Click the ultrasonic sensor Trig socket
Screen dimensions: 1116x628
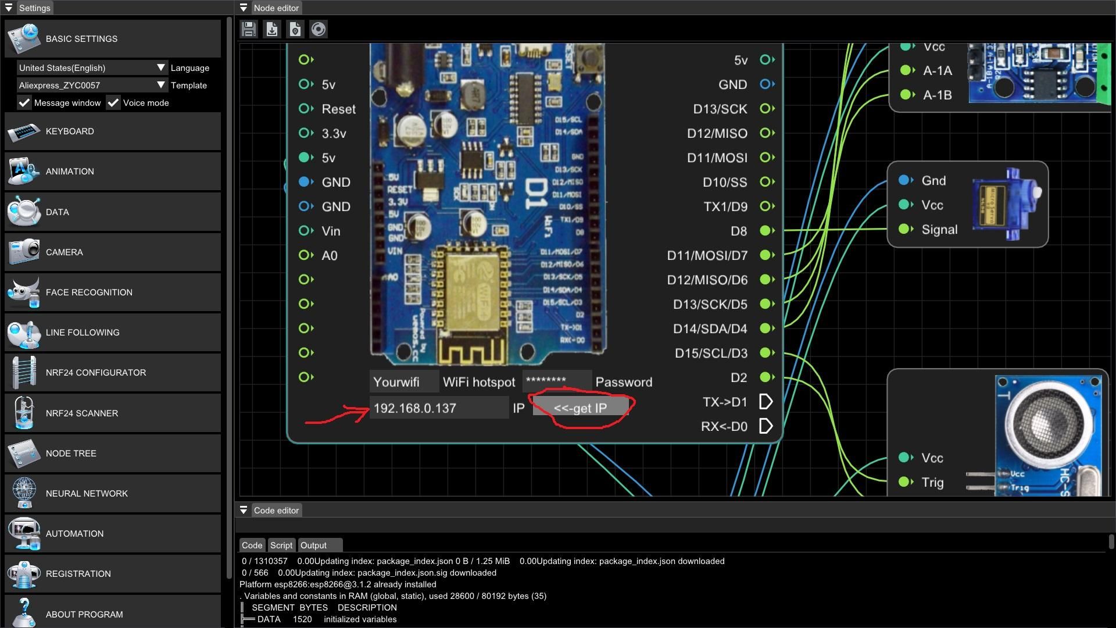[906, 482]
